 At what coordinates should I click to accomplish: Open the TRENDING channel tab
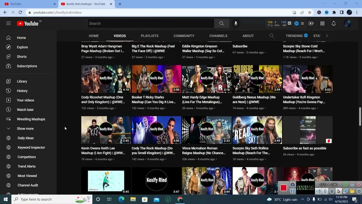(x=297, y=36)
